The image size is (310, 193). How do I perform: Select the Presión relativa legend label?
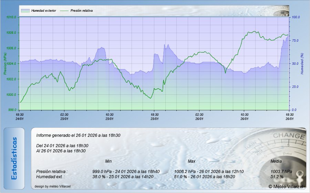coord(82,11)
